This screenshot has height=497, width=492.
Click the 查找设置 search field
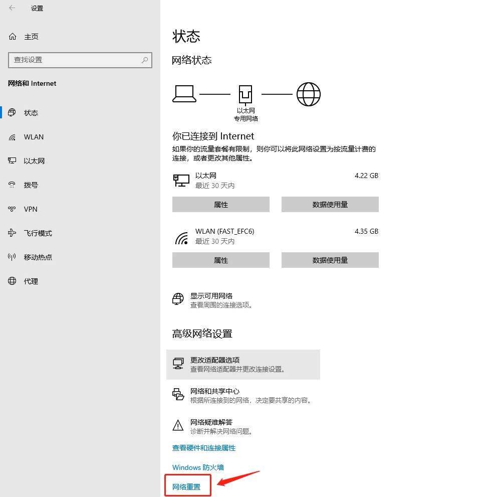[x=80, y=60]
